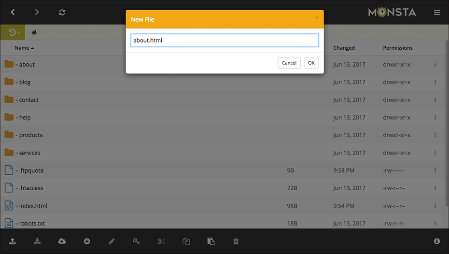The image size is (449, 254).
Task: Open the blog folder icon
Action: (9, 82)
